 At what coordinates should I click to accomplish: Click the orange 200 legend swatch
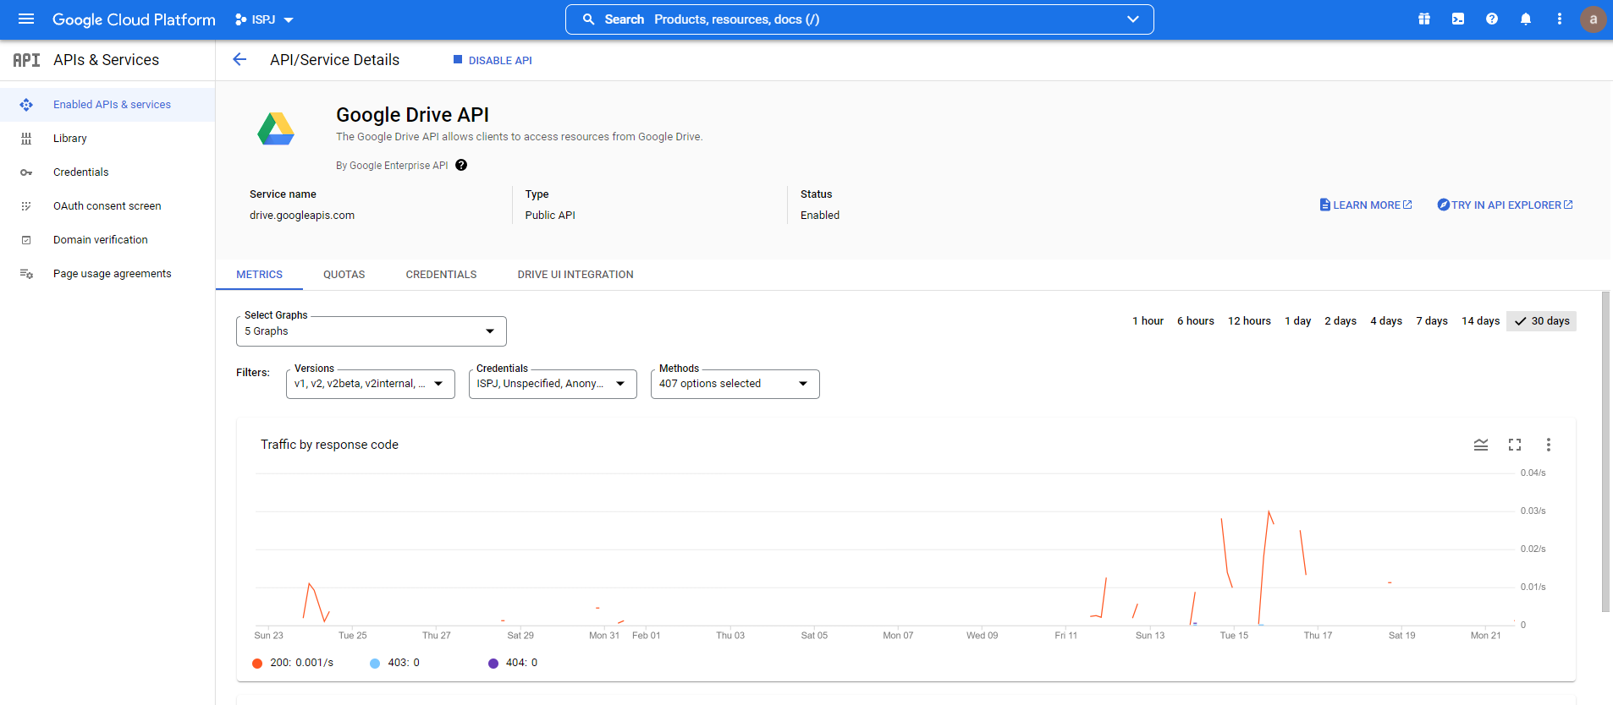(x=257, y=664)
